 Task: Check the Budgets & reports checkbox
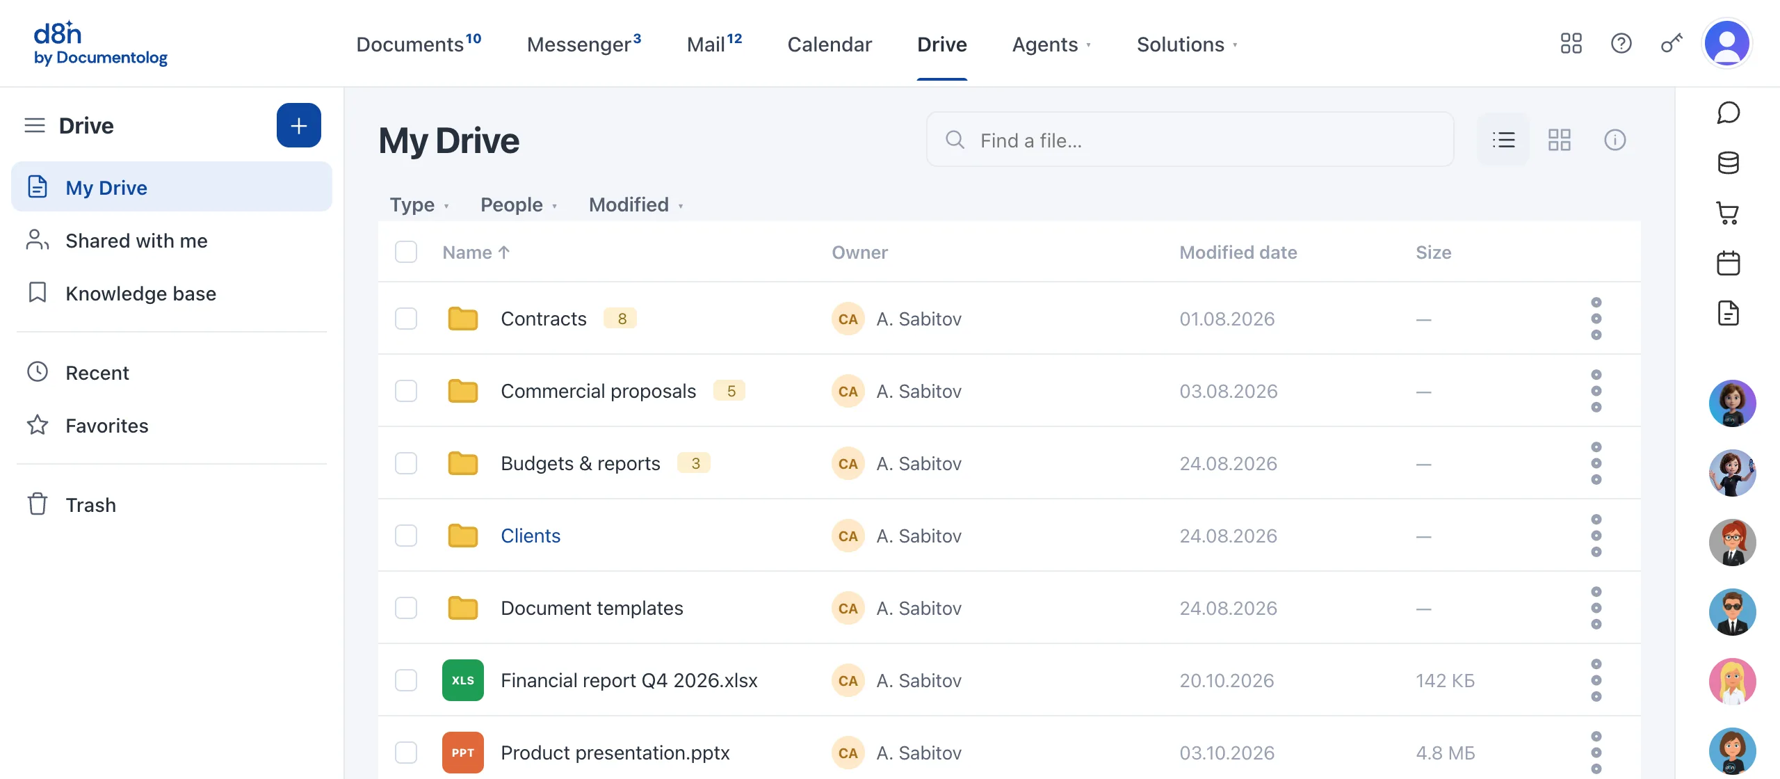pyautogui.click(x=406, y=463)
